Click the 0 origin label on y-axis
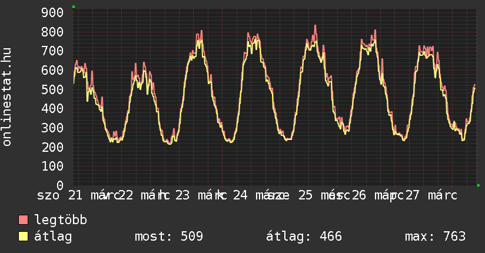Image resolution: width=485 pixels, height=253 pixels. (60, 186)
